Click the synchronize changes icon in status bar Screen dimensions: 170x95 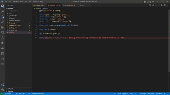(x=14, y=94)
